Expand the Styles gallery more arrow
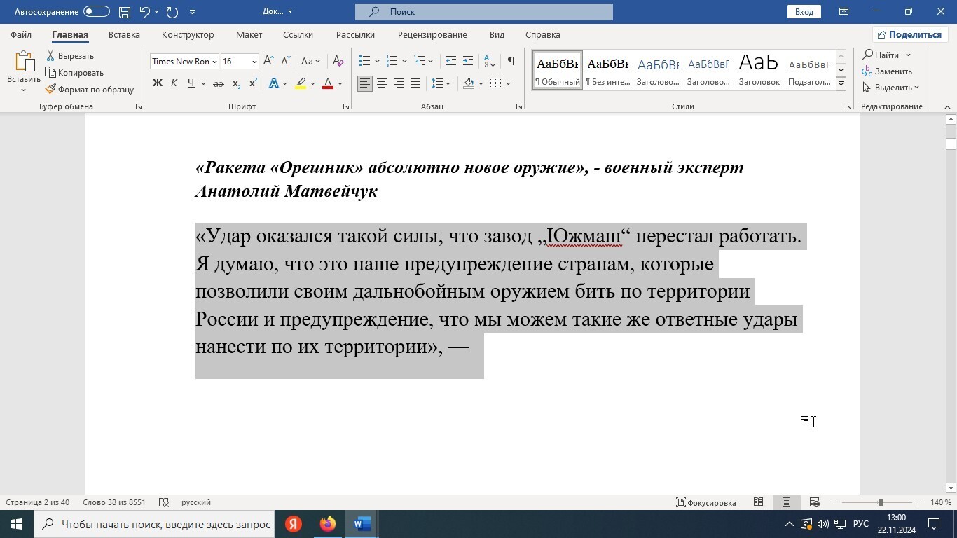The height and width of the screenshot is (538, 957). [841, 84]
